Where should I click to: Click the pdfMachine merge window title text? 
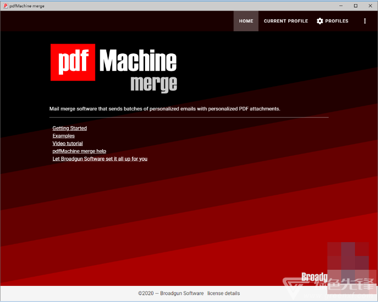27,6
